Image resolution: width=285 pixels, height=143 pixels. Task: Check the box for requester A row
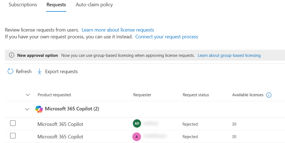click(13, 136)
